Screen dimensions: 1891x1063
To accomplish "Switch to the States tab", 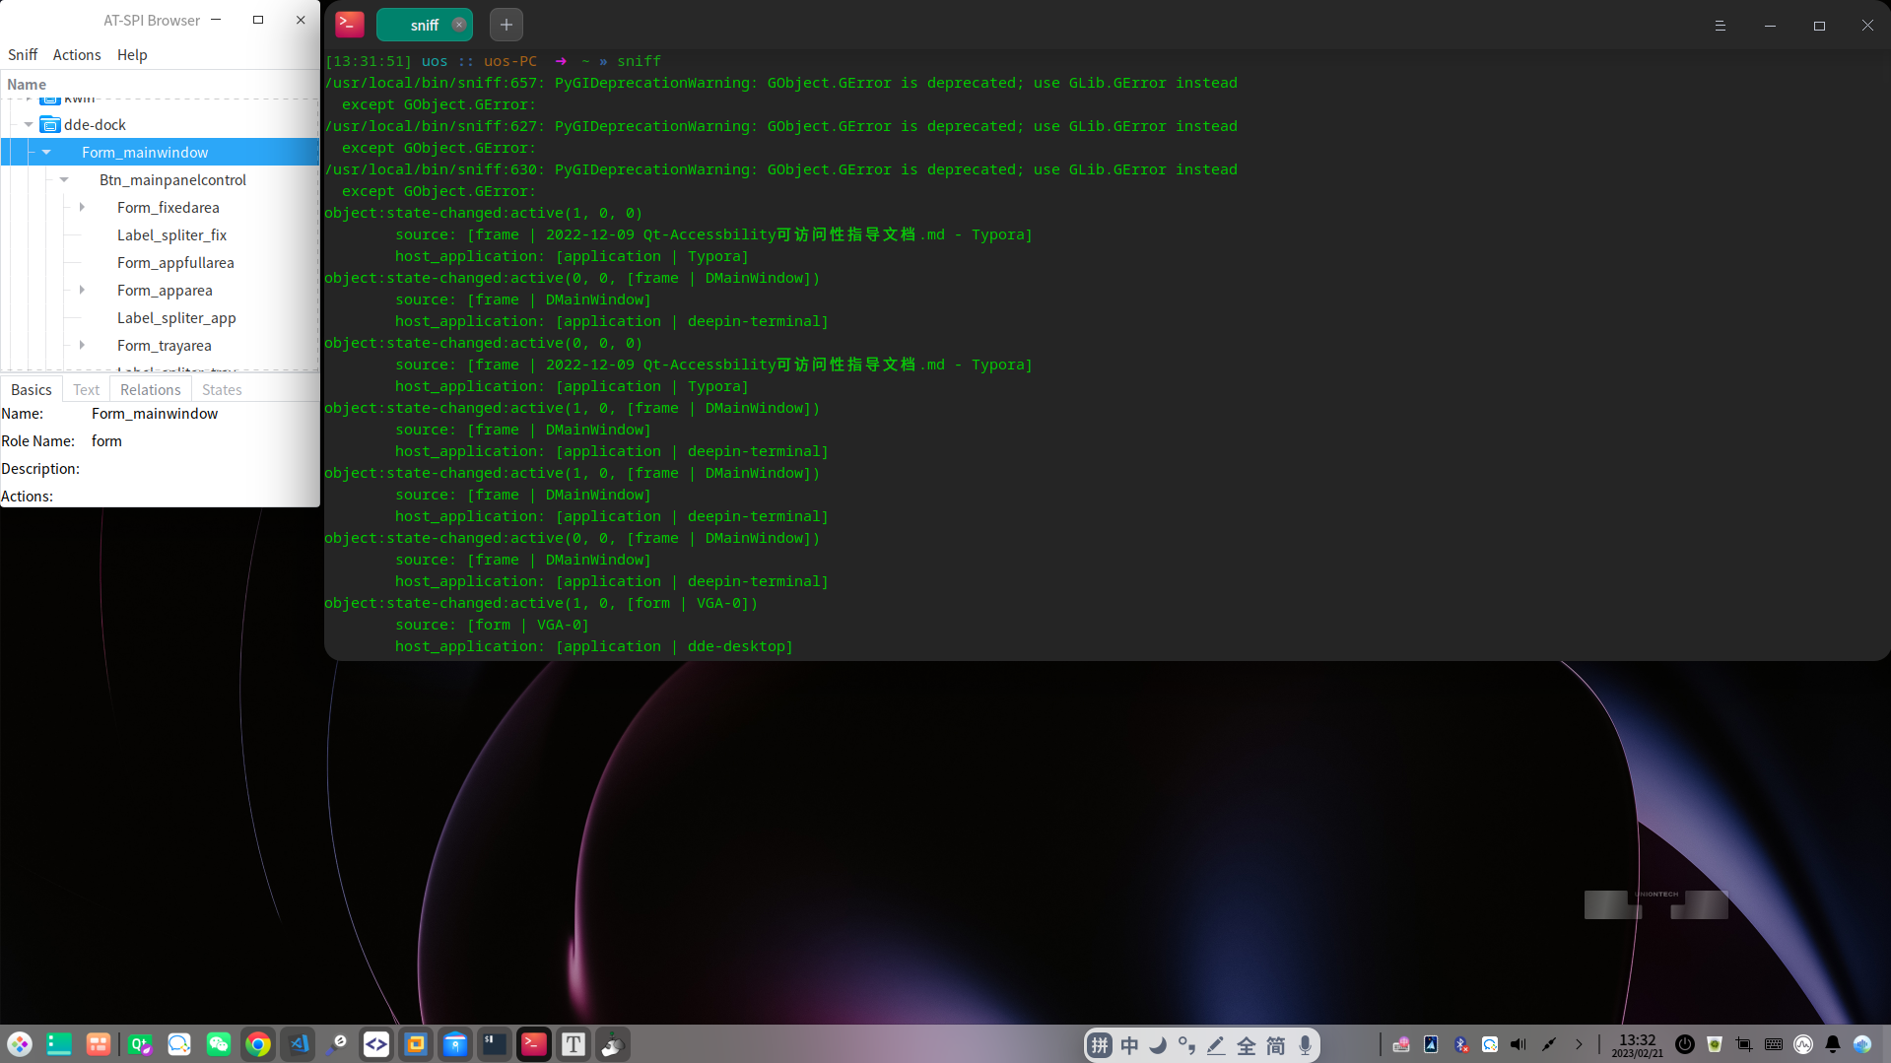I will coord(222,390).
